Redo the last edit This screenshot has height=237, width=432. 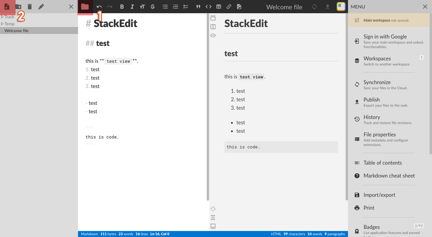click(x=109, y=7)
